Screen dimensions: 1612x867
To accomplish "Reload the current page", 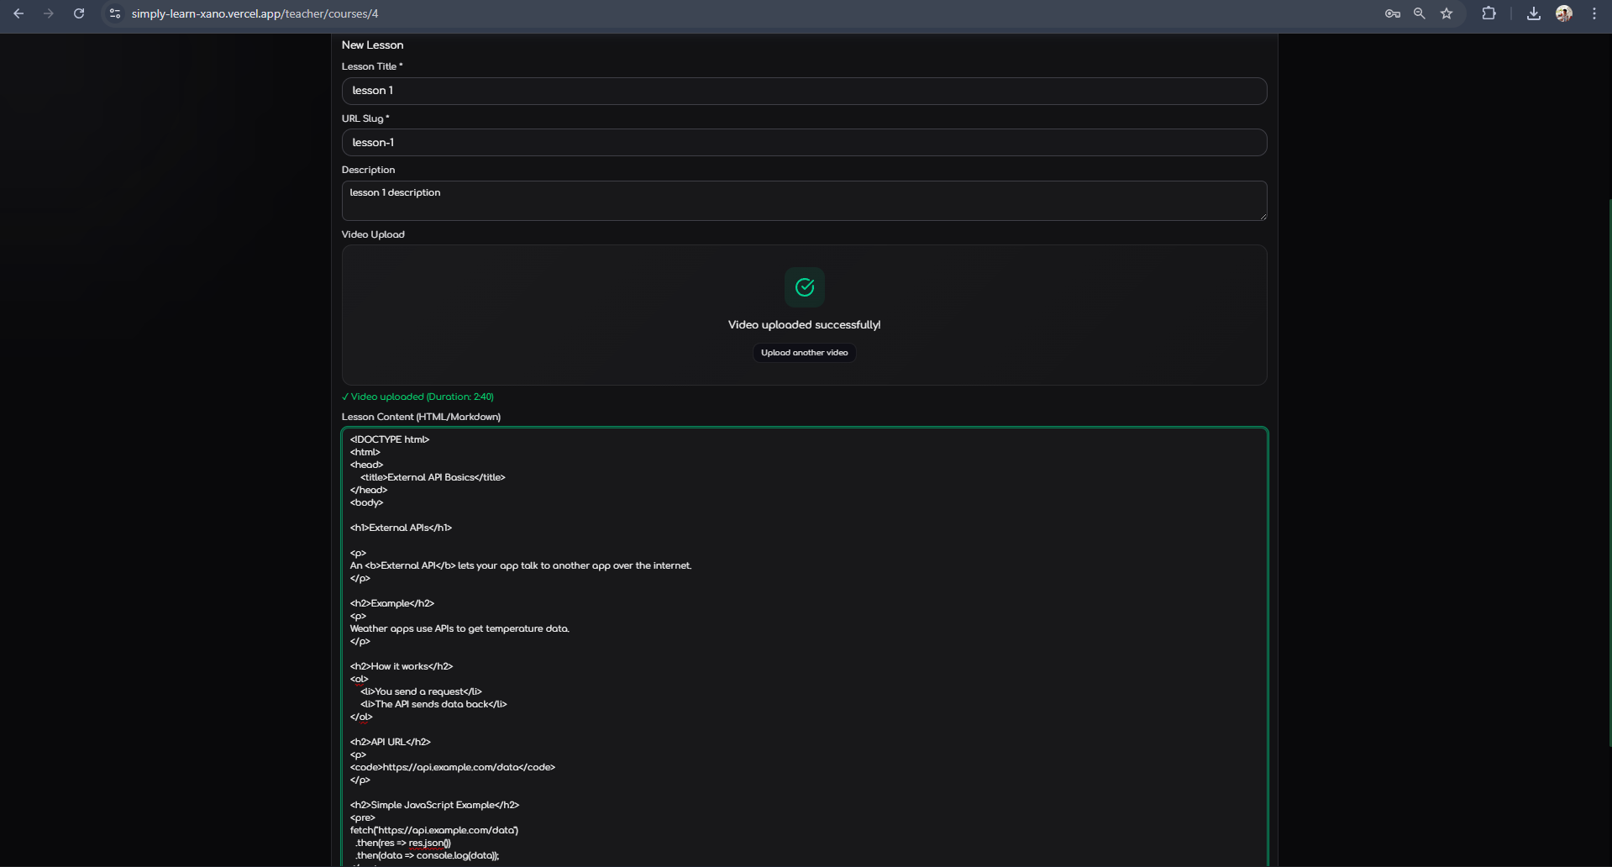I will click(79, 13).
